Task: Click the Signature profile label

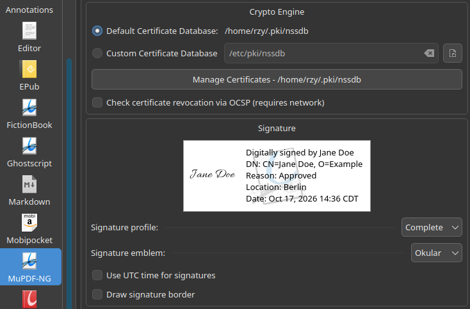Action: pos(124,228)
